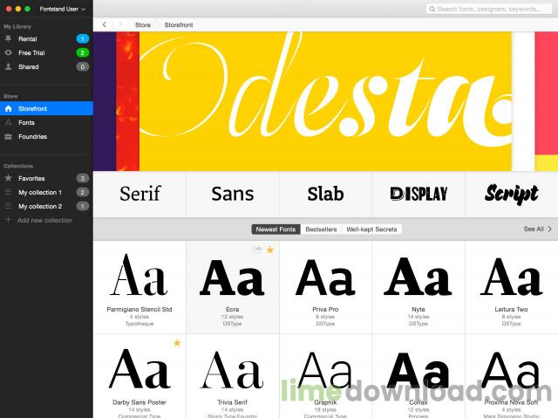Open Priva Pro font thumbnail
The width and height of the screenshot is (558, 418).
325,279
